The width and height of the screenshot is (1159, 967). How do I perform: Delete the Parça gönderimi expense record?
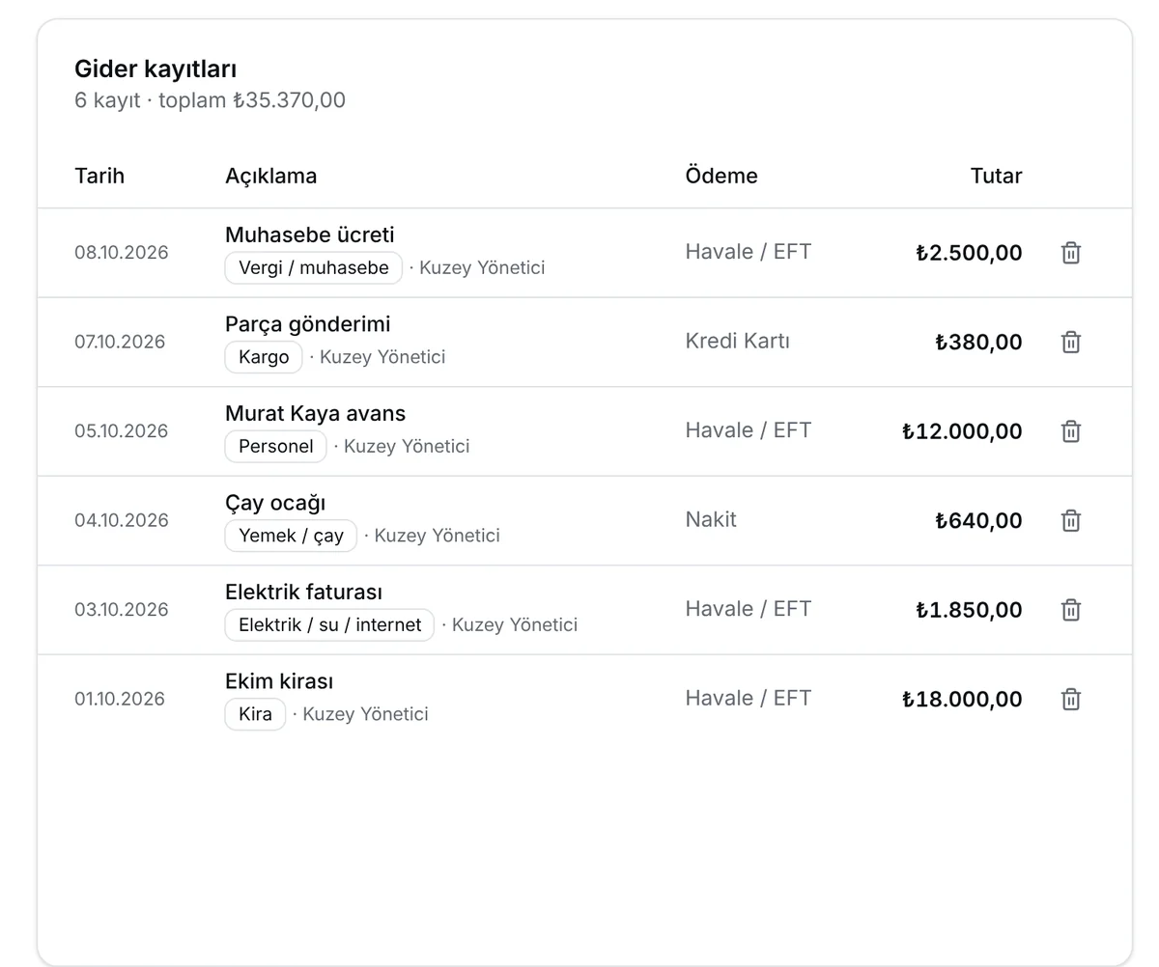[x=1070, y=342]
